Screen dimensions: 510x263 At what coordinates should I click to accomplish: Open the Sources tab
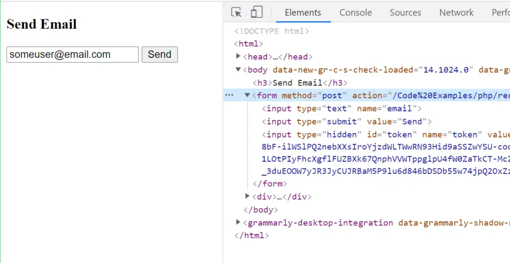405,12
